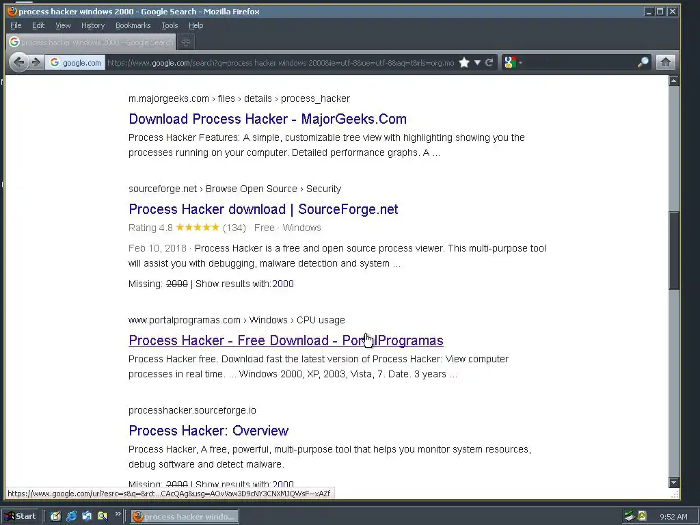Screen dimensions: 700x525
Task: Open the Bookmarks menu
Action: [x=133, y=25]
